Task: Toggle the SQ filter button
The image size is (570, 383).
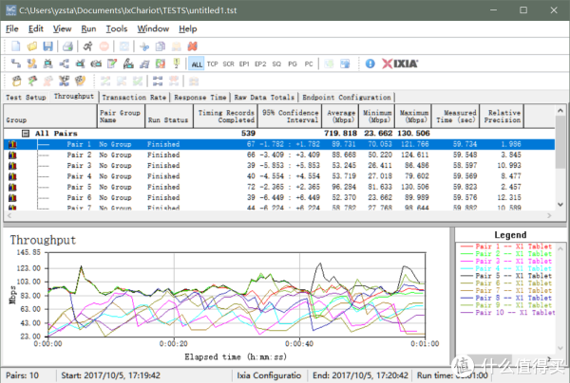Action: (x=276, y=64)
